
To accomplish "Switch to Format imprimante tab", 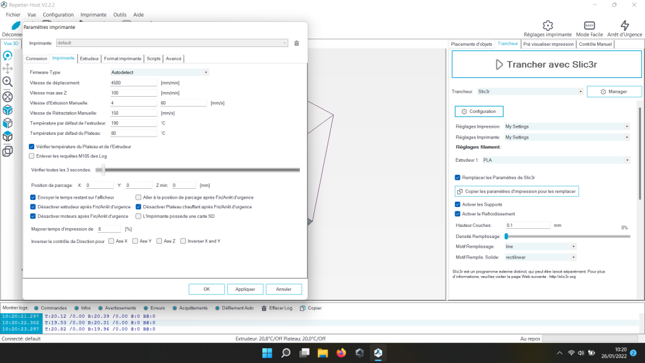I will pos(123,59).
